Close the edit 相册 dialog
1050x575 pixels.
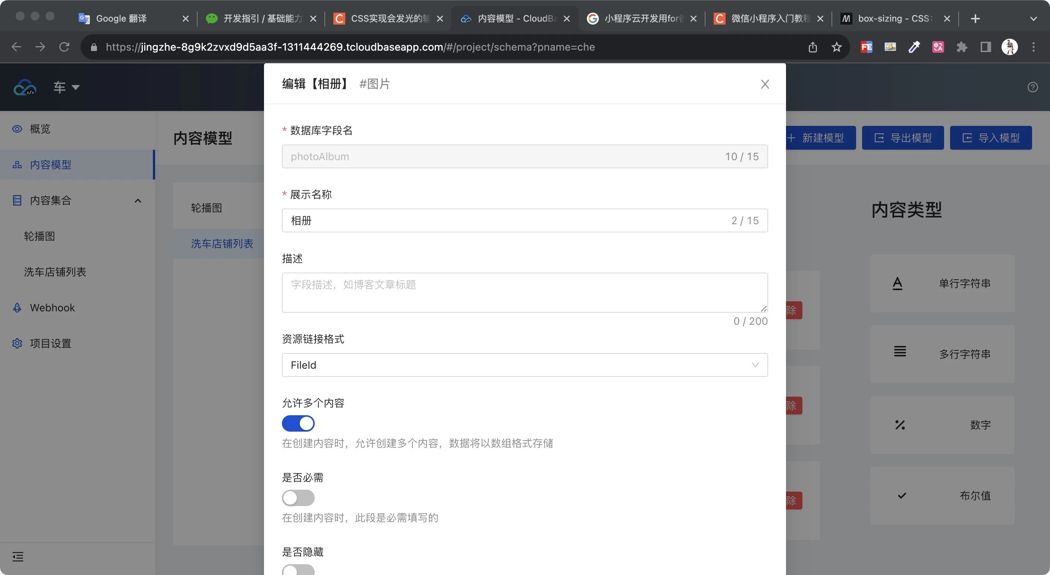coord(765,84)
